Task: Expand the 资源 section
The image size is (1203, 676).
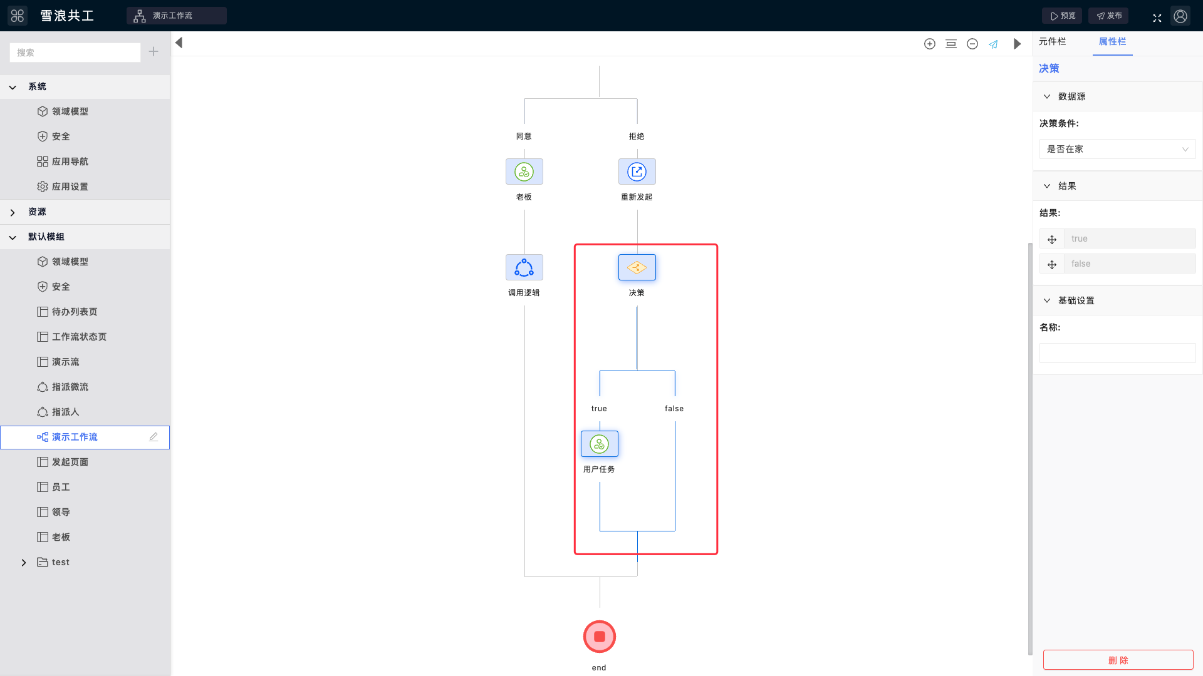Action: (x=13, y=212)
